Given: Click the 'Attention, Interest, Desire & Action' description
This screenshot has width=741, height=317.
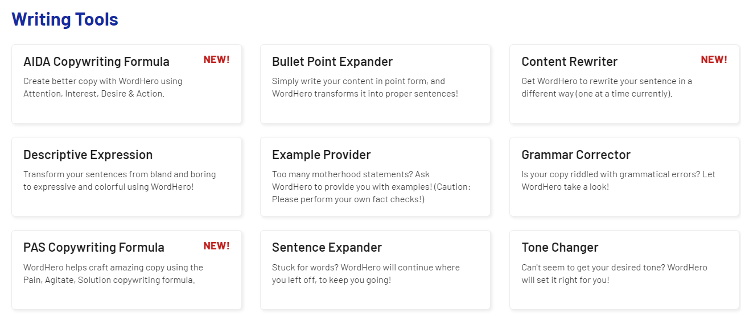Looking at the screenshot, I should (94, 94).
